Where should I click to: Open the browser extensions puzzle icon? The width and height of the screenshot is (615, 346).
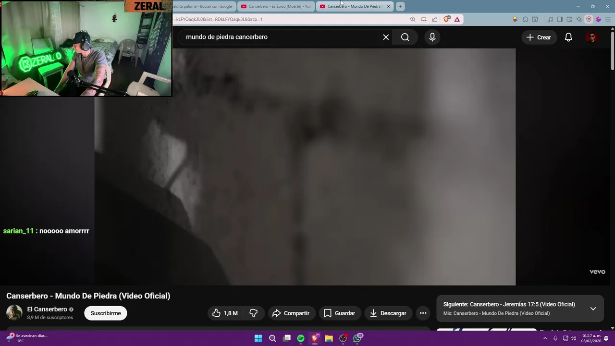point(525,19)
